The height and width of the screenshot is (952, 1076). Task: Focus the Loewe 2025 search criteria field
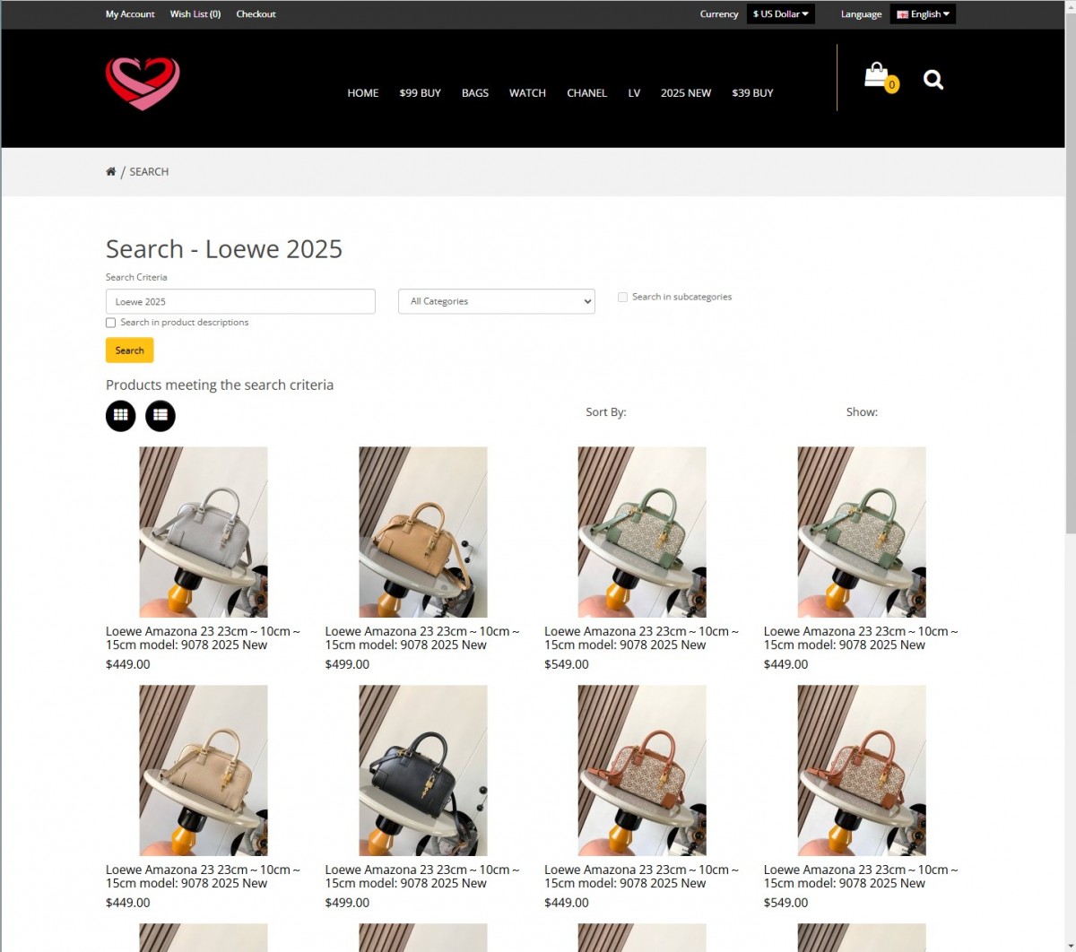tap(240, 301)
